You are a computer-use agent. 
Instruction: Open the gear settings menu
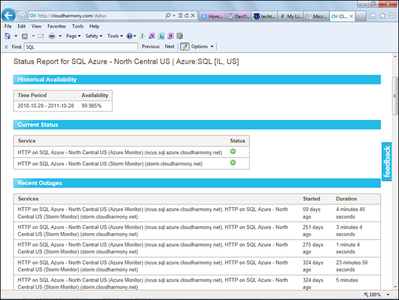[x=392, y=15]
